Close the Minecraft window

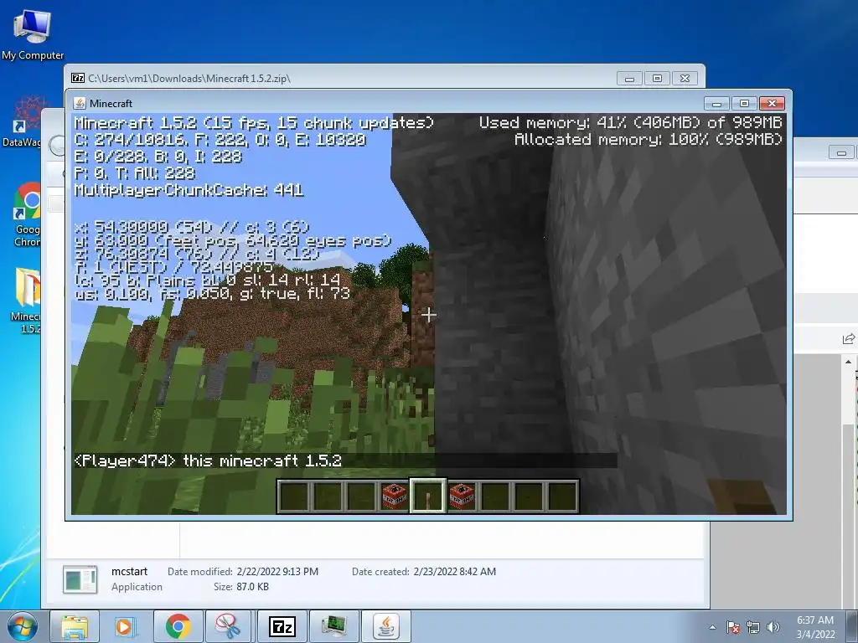pos(772,103)
